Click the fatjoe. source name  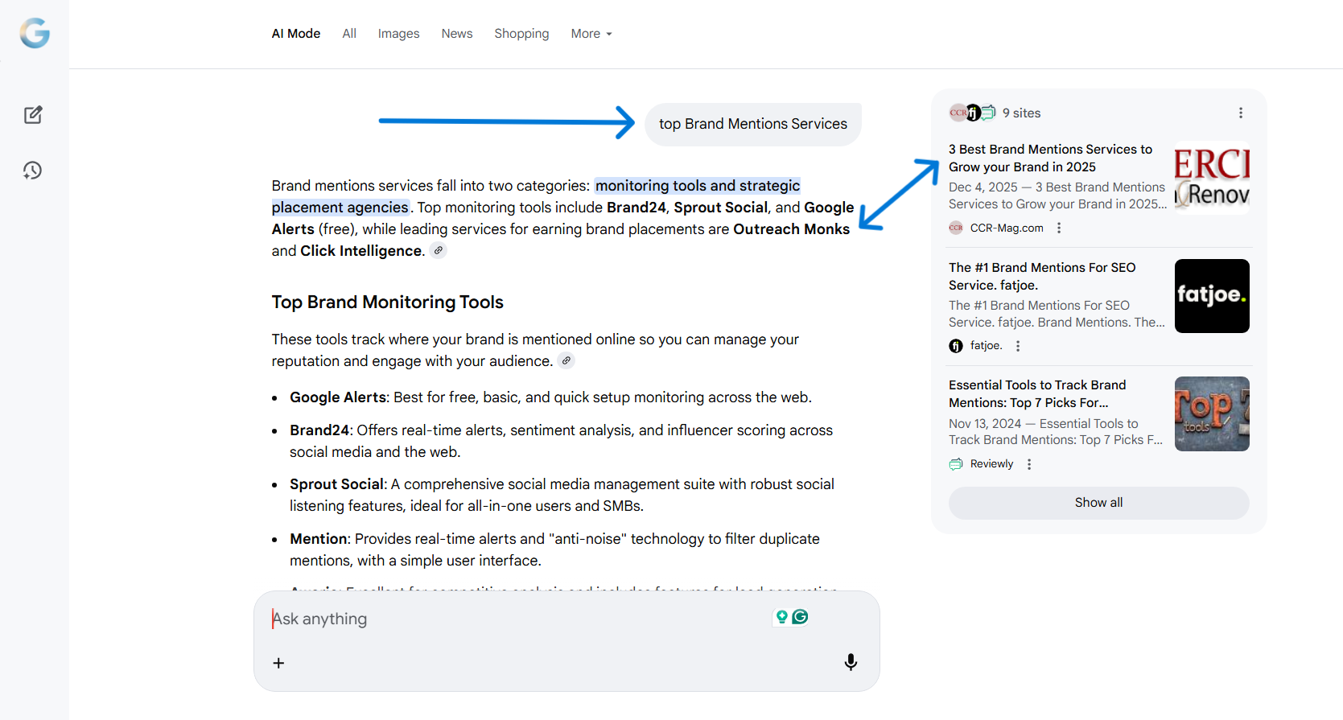point(986,346)
